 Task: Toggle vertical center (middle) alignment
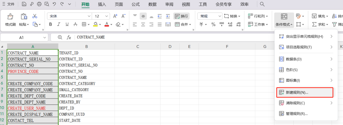coord(143,16)
